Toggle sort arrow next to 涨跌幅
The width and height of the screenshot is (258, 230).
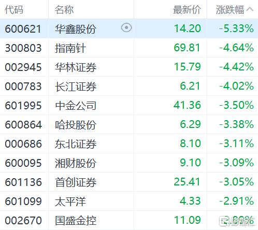250,9
